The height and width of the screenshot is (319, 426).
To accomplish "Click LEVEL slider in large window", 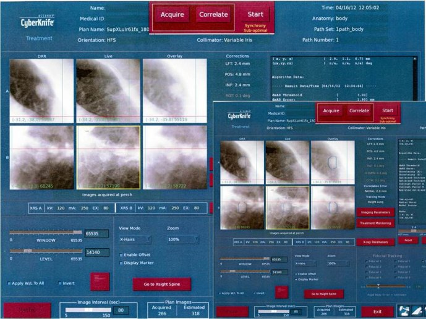I will tap(46, 251).
